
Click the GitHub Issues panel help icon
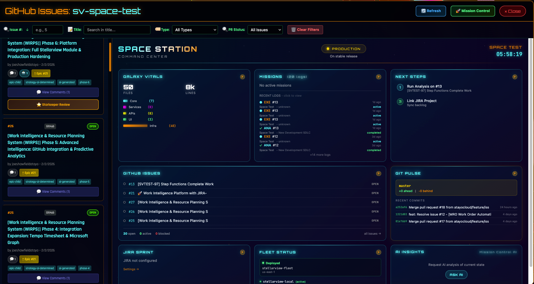click(x=379, y=174)
